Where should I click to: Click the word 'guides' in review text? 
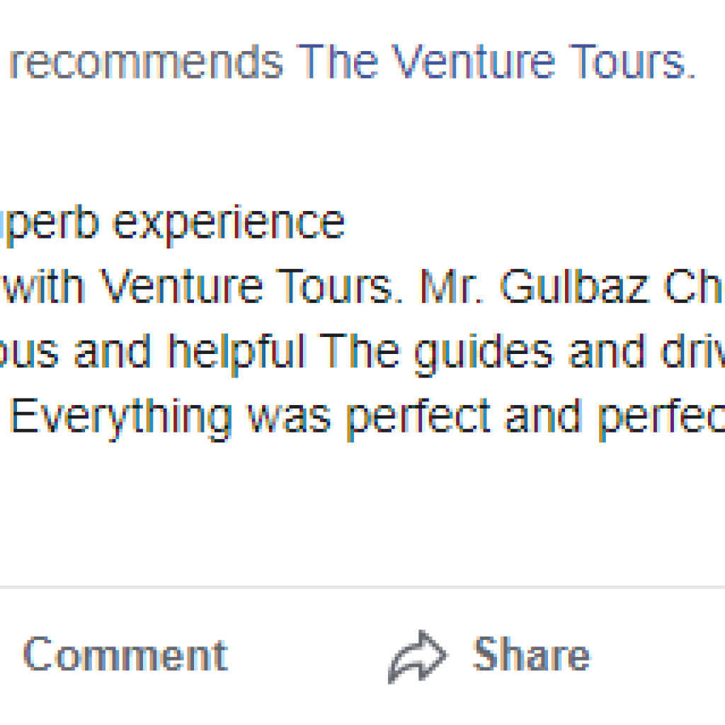[484, 354]
